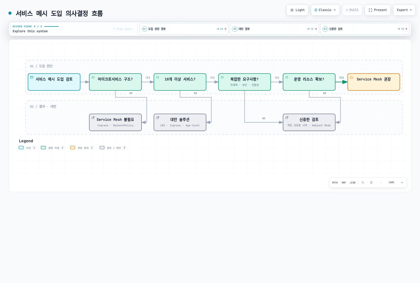Image resolution: width=420 pixels, height=283 pixels.
Task: Open guided view 03 신중한 검토
Action: click(365, 29)
